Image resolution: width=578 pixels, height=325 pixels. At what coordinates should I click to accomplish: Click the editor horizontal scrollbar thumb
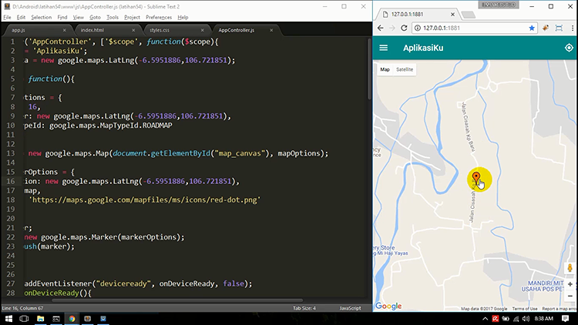coord(177,300)
